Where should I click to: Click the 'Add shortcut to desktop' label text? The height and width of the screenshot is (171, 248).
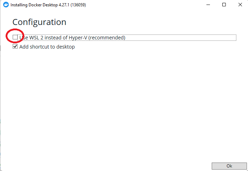(x=47, y=46)
